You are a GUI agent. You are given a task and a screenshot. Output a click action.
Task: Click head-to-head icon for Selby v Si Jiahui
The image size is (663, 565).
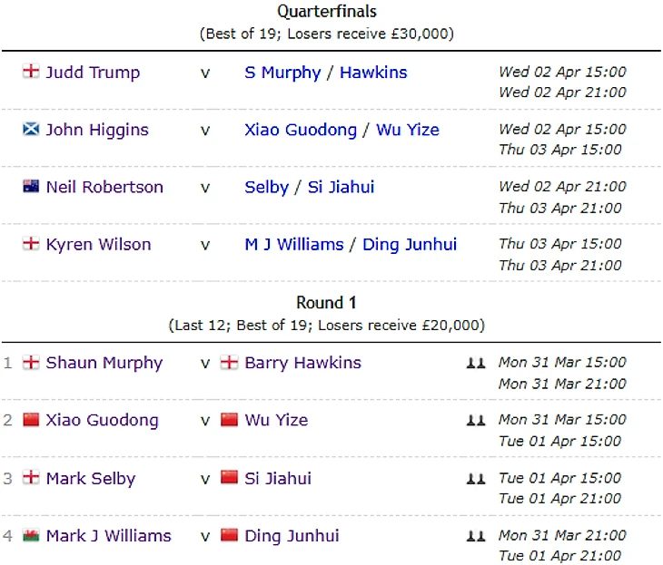click(476, 478)
